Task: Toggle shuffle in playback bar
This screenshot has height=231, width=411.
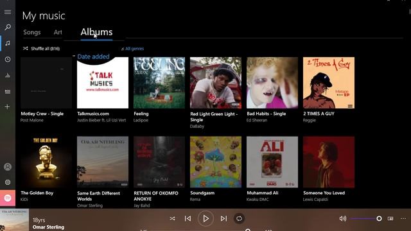Action: tap(172, 218)
